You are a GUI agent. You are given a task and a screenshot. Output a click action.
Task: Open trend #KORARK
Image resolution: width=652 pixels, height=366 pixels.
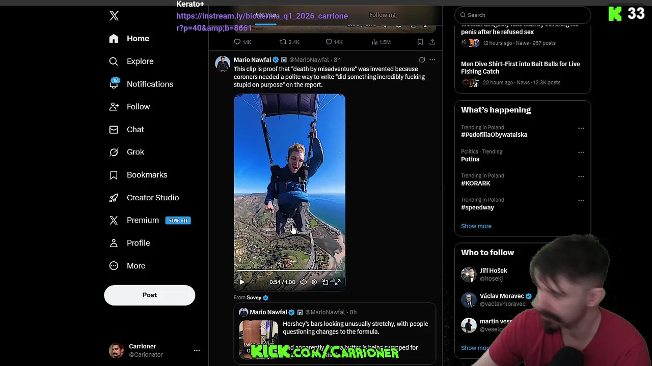(476, 184)
